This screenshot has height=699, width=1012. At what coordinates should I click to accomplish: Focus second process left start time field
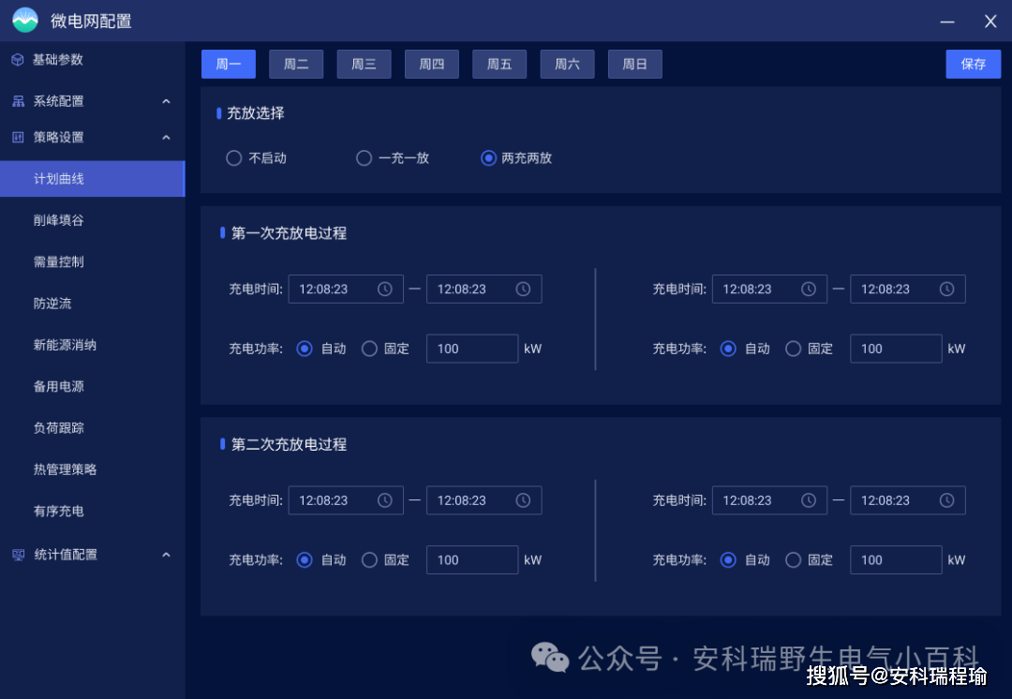pyautogui.click(x=346, y=500)
